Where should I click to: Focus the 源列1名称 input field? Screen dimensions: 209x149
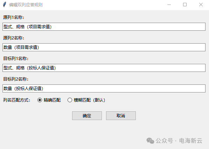[104, 27]
